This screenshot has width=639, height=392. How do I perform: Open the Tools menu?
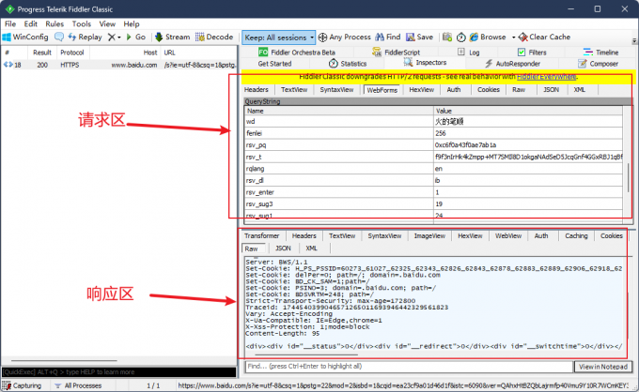(x=82, y=24)
